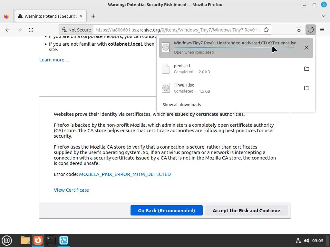This screenshot has width=330, height=247.
Task: Close the Warning: Potential Security tab
Action: (x=81, y=16)
